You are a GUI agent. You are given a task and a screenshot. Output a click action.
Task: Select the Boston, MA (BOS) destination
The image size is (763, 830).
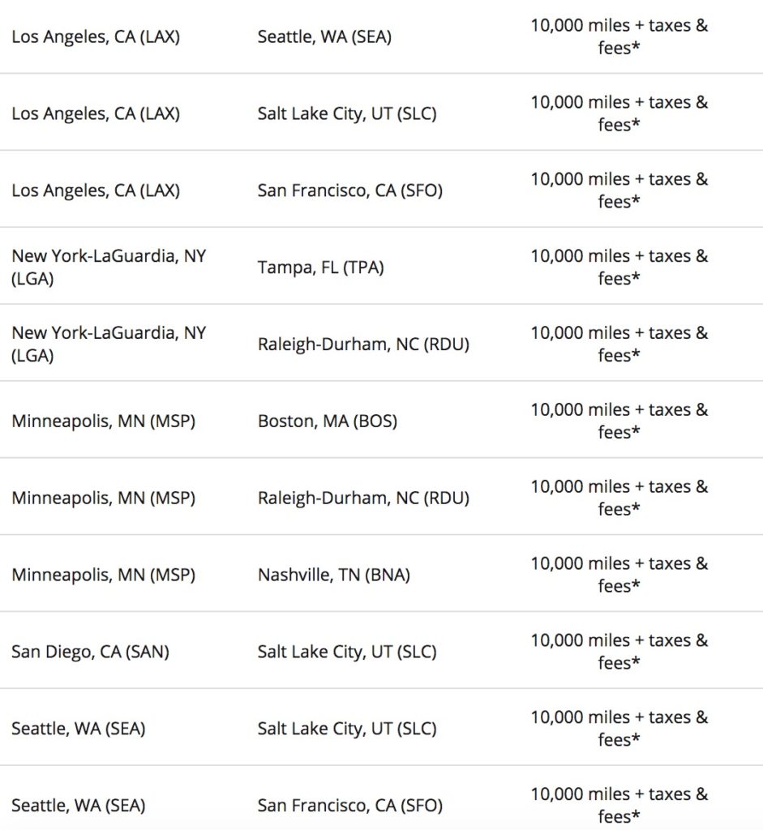pos(327,421)
